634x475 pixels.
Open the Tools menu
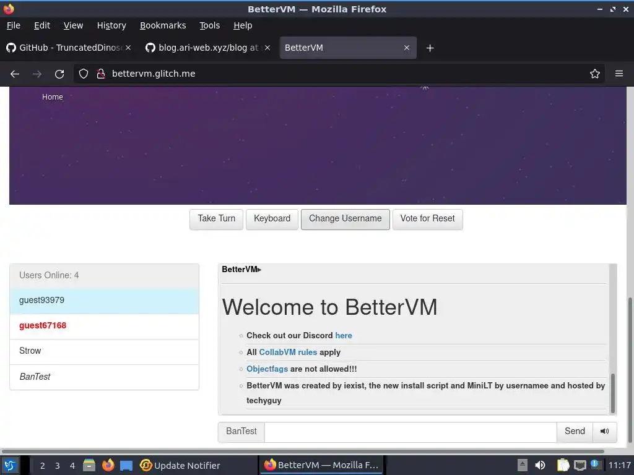[210, 25]
